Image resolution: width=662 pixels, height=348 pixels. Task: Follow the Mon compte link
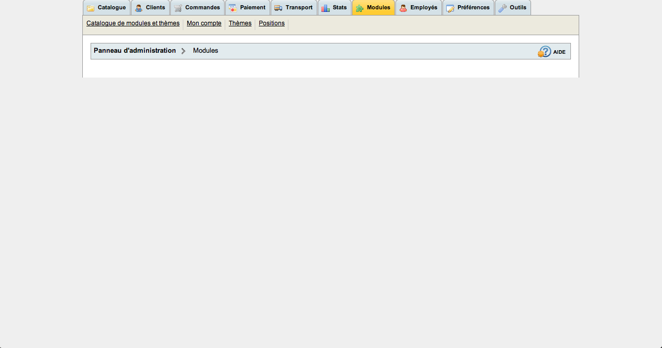click(204, 23)
